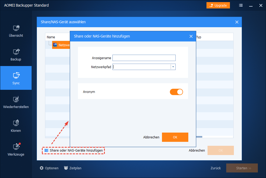Click Abbrechen in the add NAS dialog
The width and height of the screenshot is (266, 178).
[x=151, y=137]
